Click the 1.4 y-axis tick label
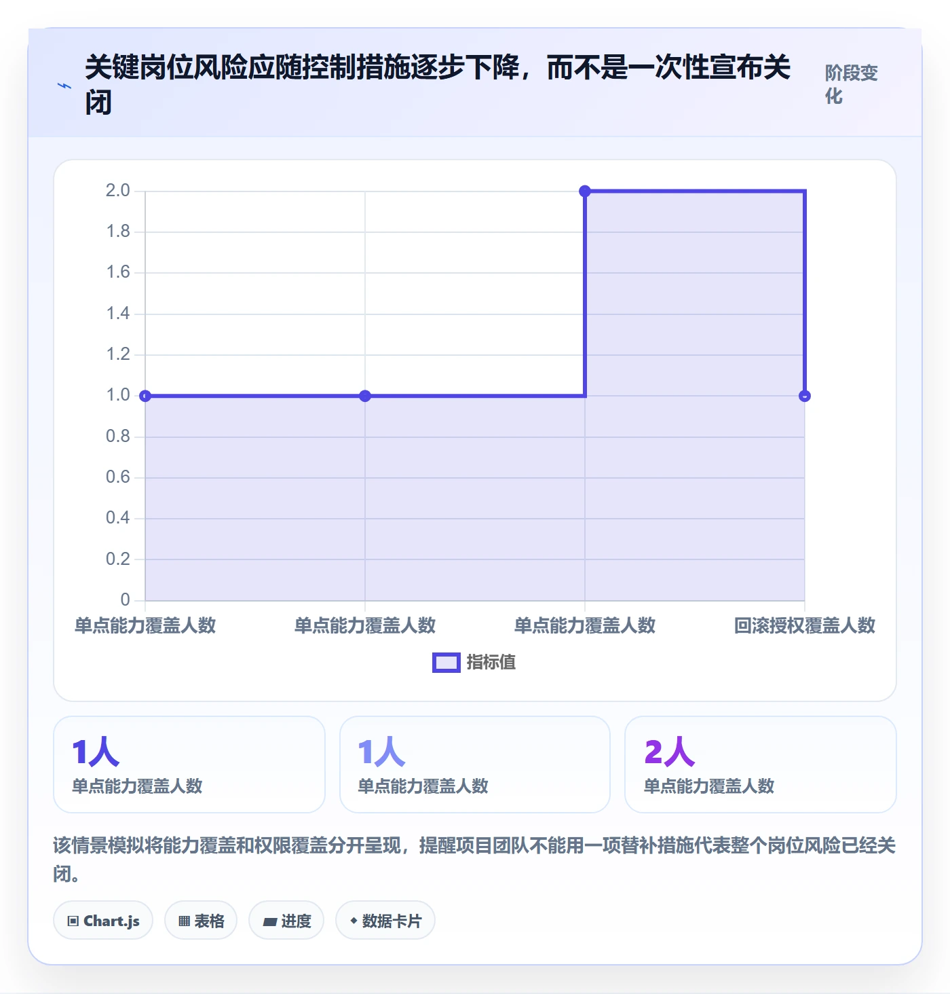The image size is (950, 994). [118, 313]
